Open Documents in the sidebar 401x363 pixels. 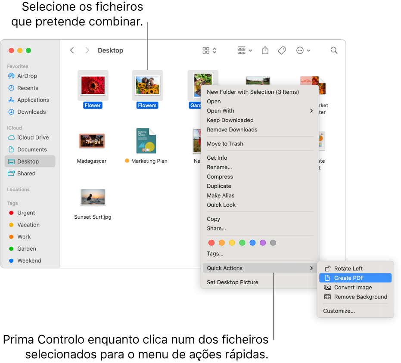coord(30,149)
